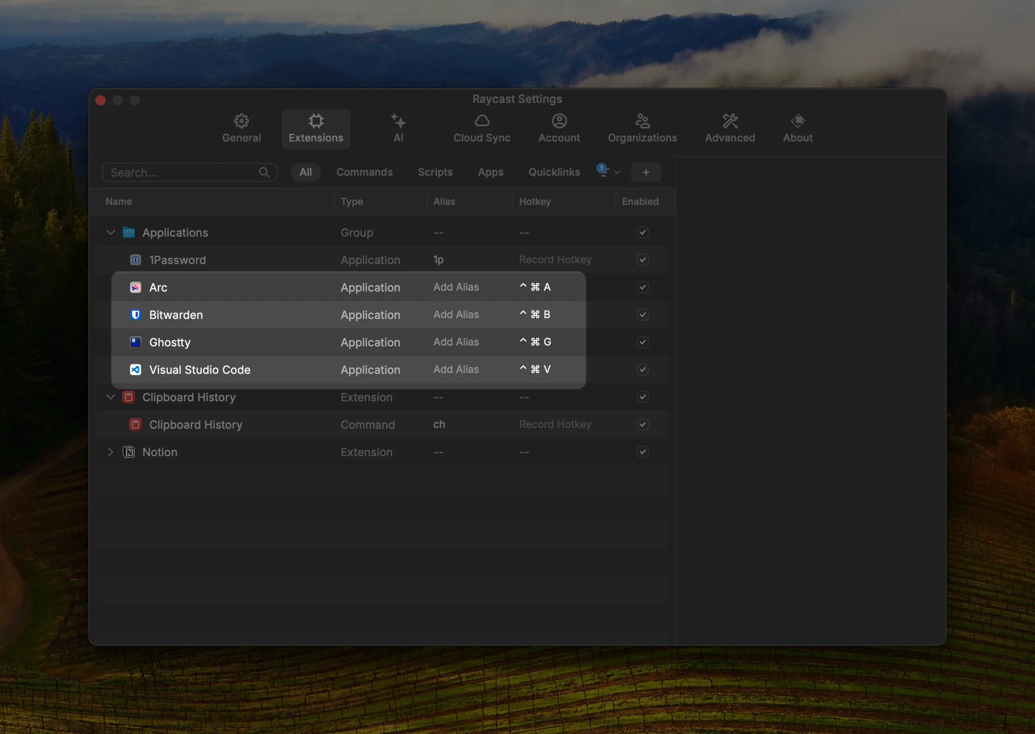Expand the Notion extension row

[110, 452]
